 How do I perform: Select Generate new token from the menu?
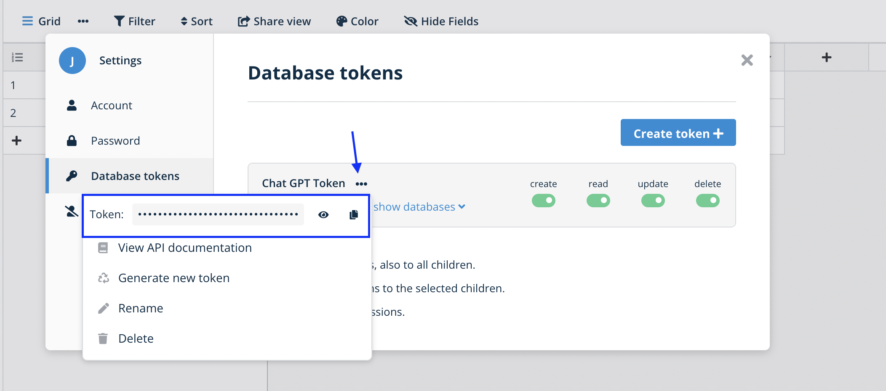coord(174,277)
